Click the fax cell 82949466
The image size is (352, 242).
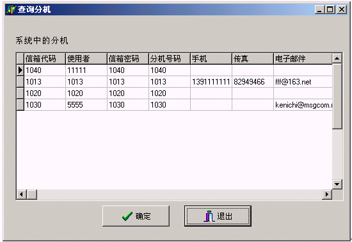(x=253, y=82)
